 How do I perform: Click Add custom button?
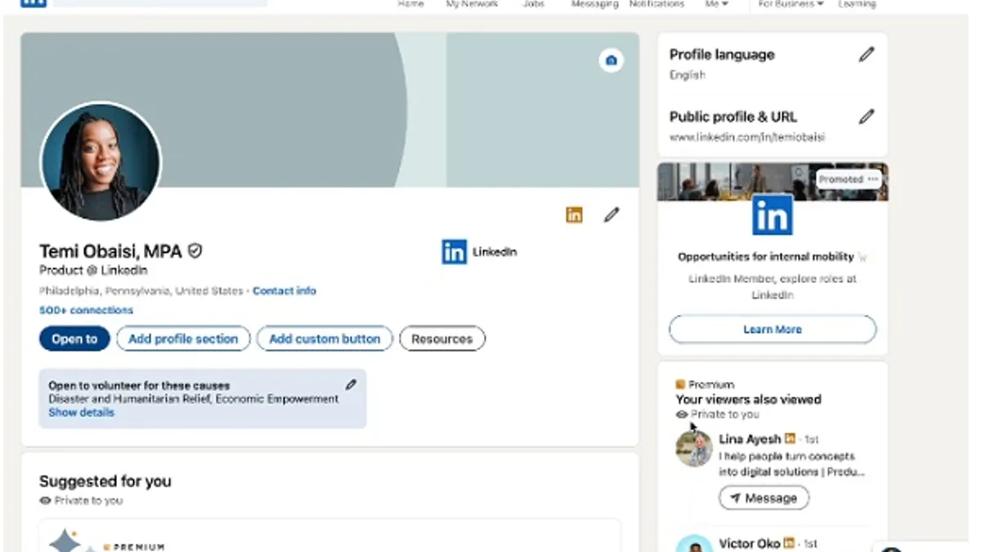click(325, 339)
